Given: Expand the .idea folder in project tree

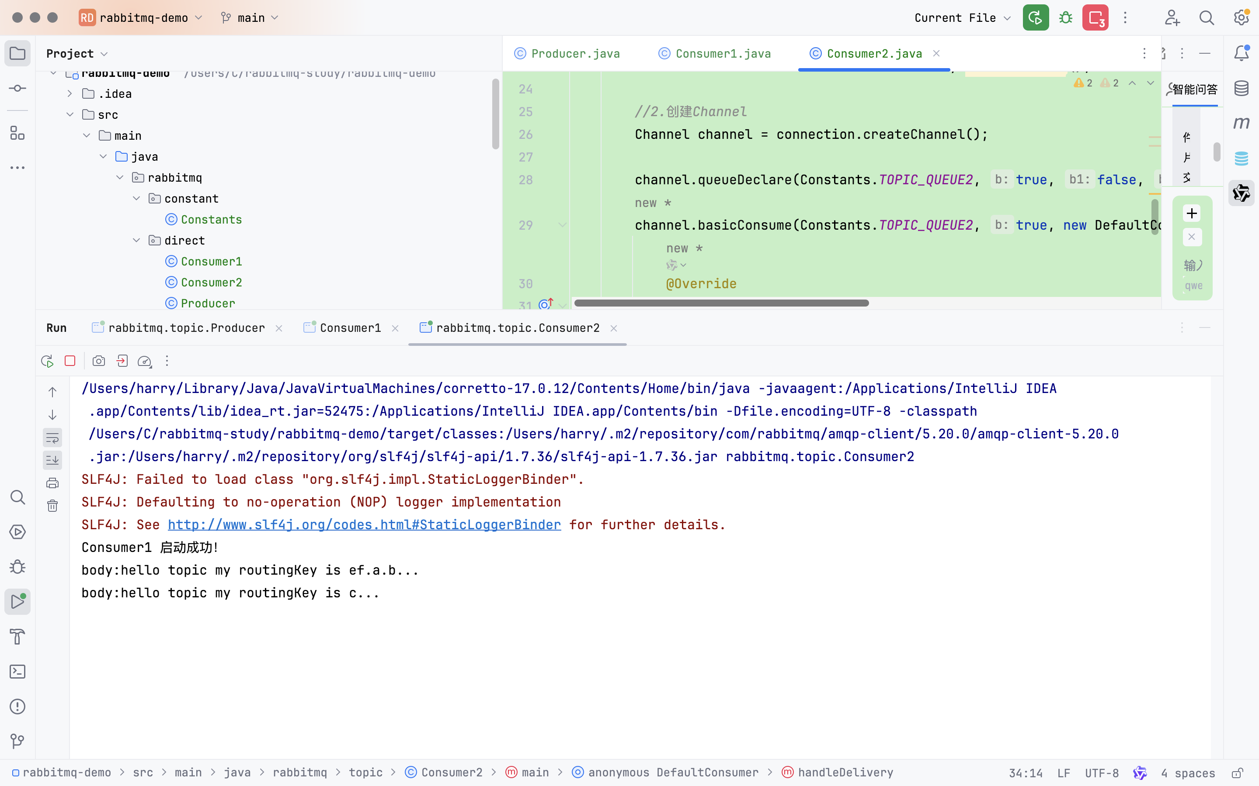Looking at the screenshot, I should tap(70, 93).
